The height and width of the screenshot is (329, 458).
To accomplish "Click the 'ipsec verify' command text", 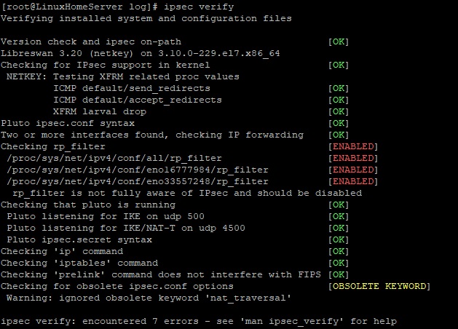I will [199, 7].
